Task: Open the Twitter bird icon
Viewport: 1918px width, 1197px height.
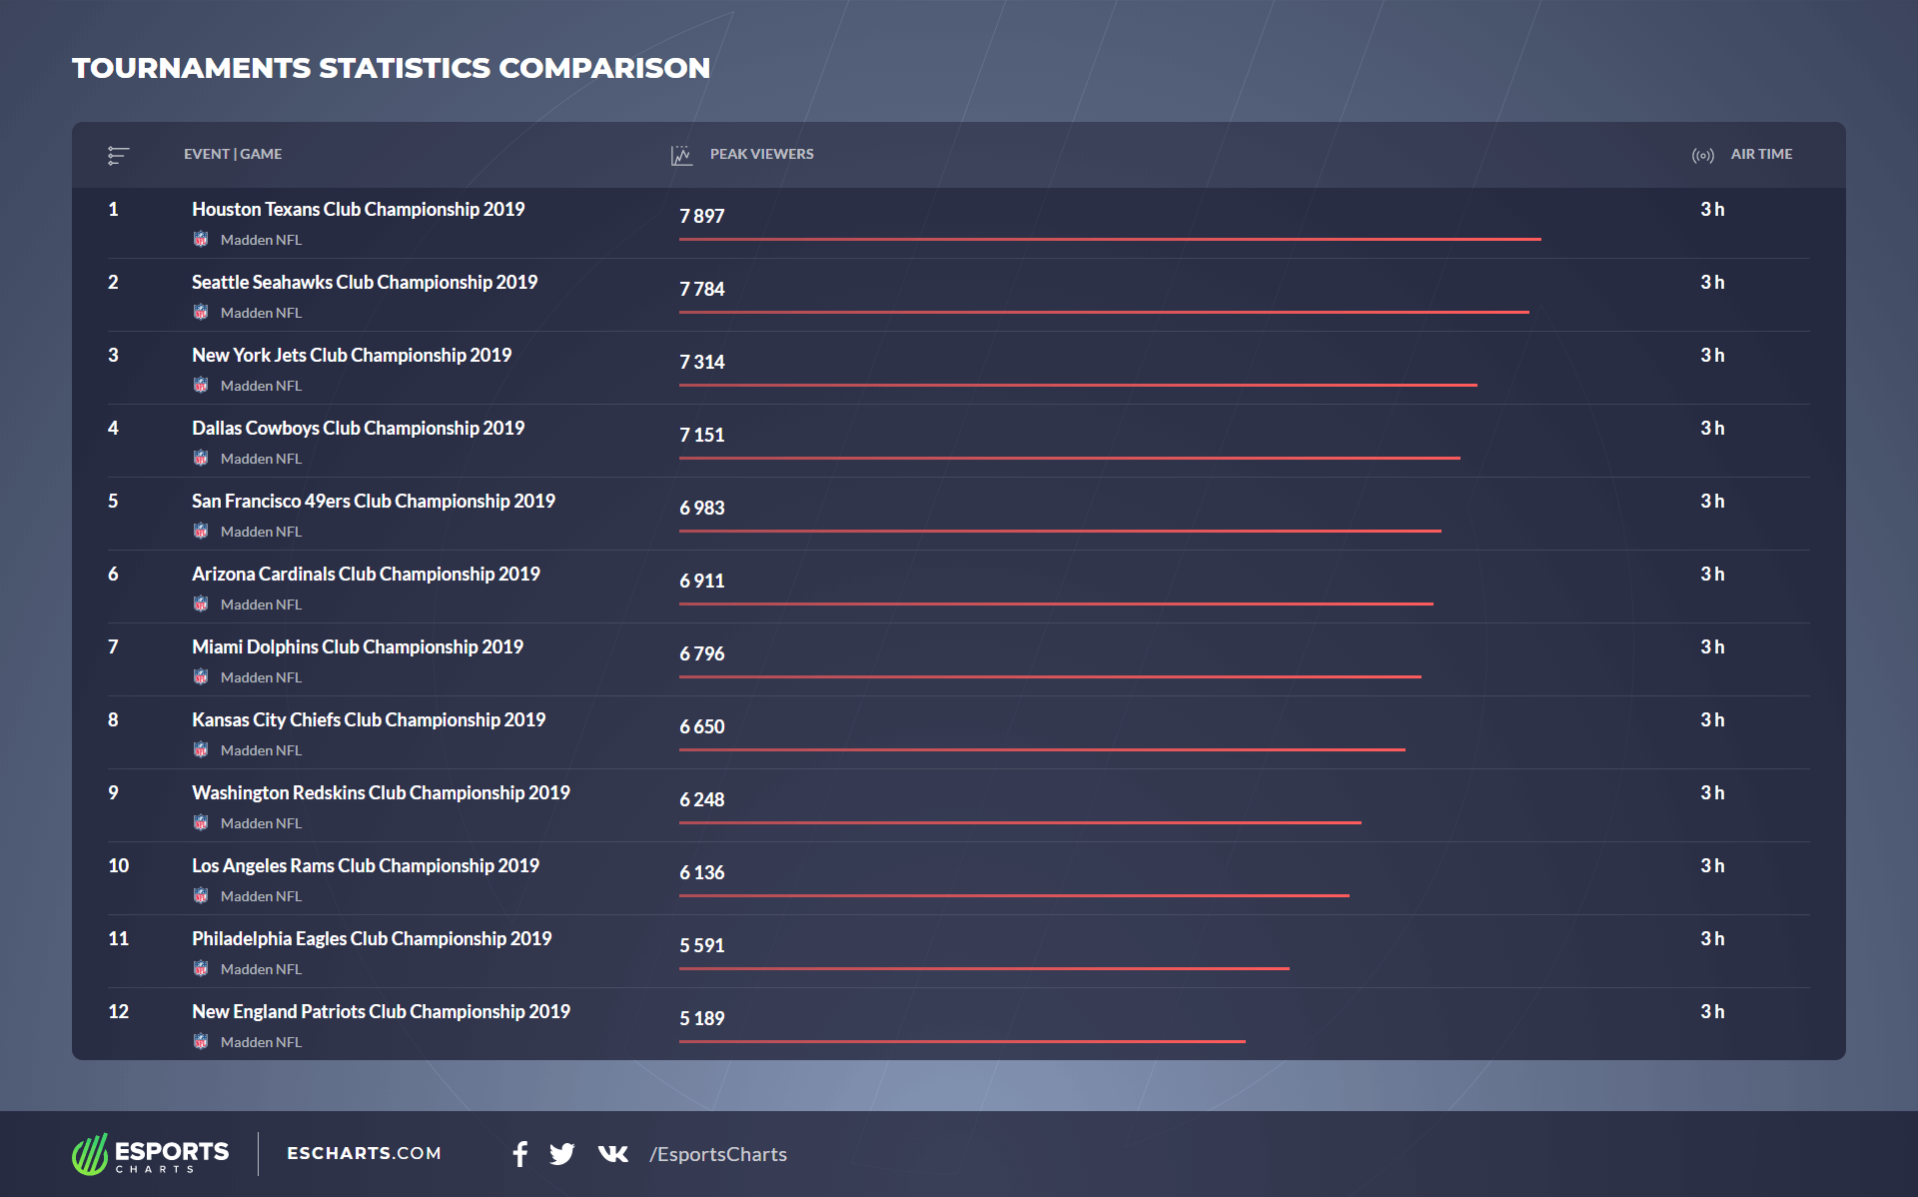Action: [561, 1154]
